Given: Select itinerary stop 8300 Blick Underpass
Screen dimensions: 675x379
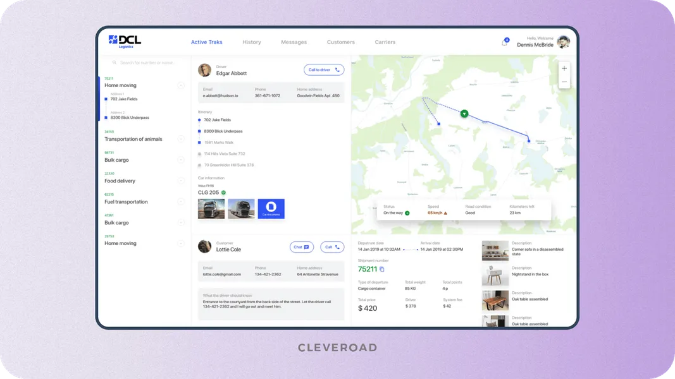Looking at the screenshot, I should [x=223, y=131].
